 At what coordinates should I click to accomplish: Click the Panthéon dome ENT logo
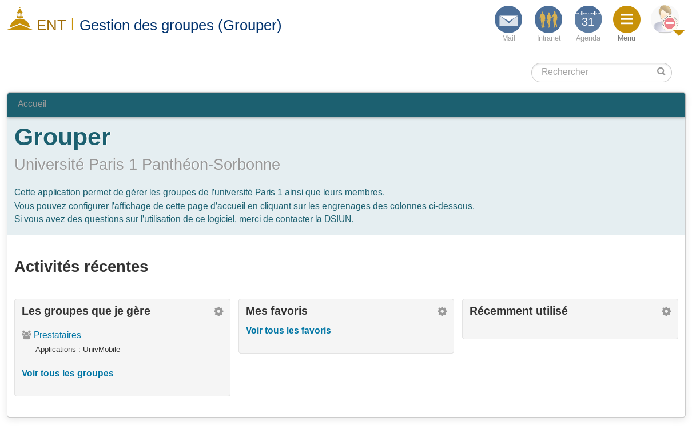tap(19, 19)
